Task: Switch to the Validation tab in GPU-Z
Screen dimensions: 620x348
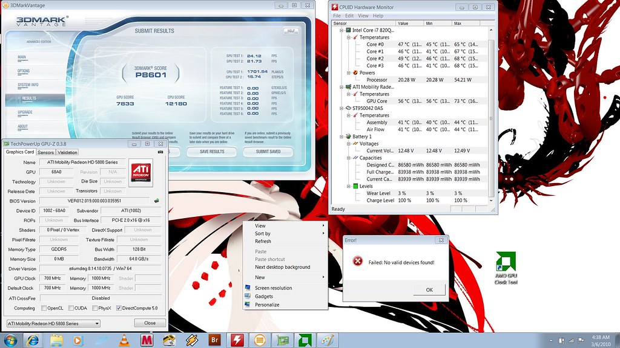Action: click(67, 152)
